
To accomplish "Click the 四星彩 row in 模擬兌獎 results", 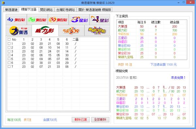I will pos(151,103).
